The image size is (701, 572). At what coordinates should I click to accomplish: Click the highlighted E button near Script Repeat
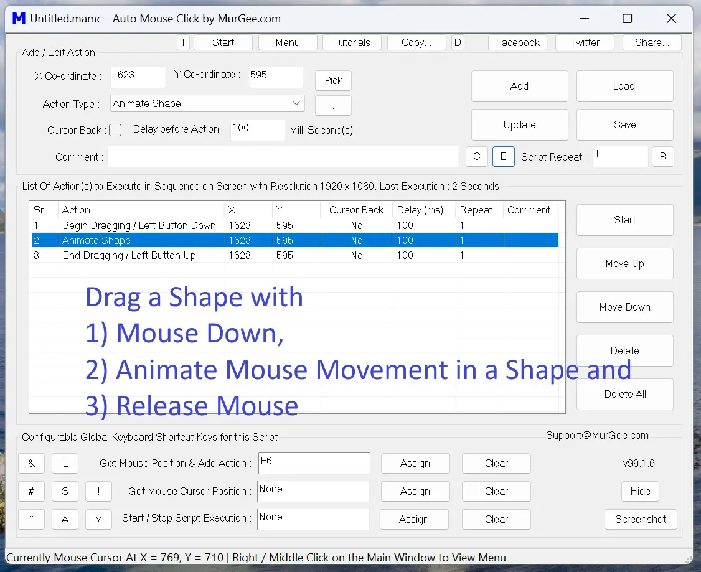(503, 156)
